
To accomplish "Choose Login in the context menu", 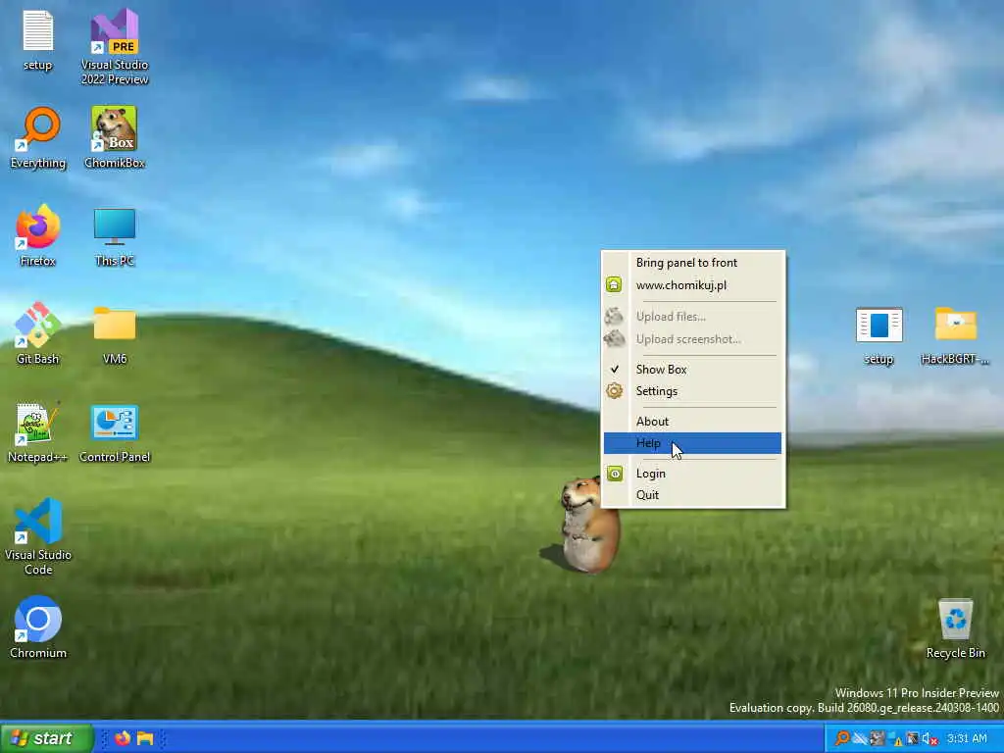I will point(692,474).
